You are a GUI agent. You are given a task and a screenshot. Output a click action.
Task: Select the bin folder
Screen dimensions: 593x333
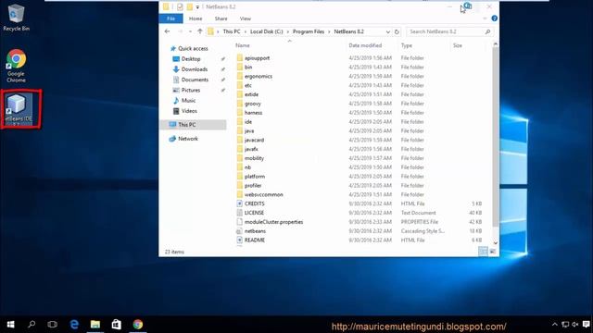coord(248,68)
